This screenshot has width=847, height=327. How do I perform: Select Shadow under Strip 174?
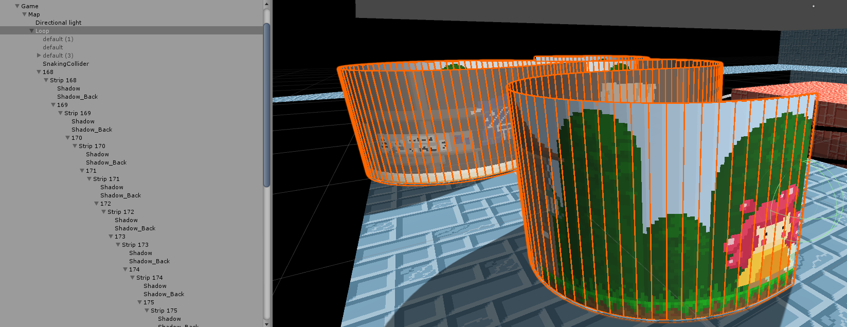(155, 286)
